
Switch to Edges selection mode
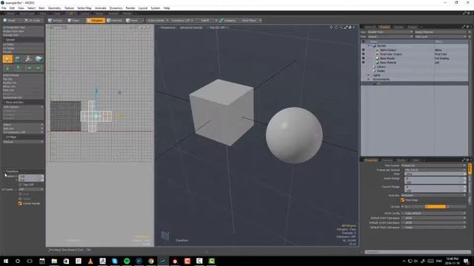[x=74, y=21]
